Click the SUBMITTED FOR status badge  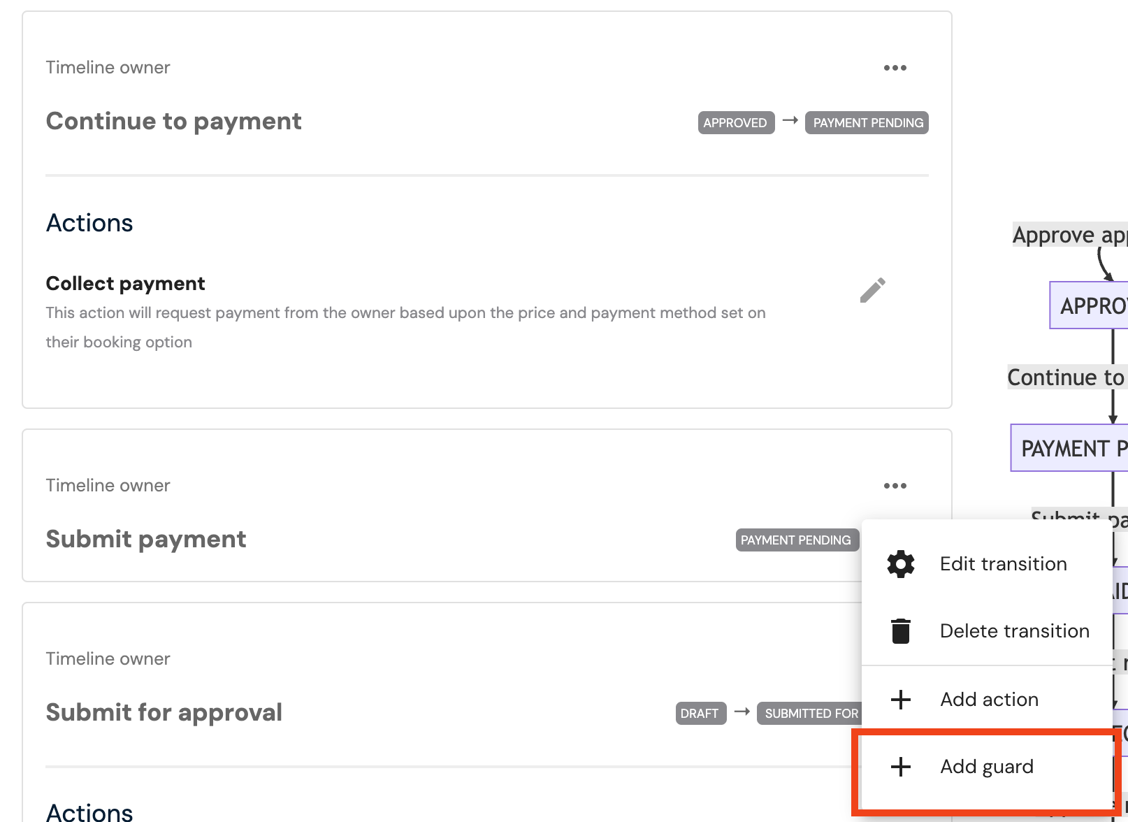(x=810, y=713)
